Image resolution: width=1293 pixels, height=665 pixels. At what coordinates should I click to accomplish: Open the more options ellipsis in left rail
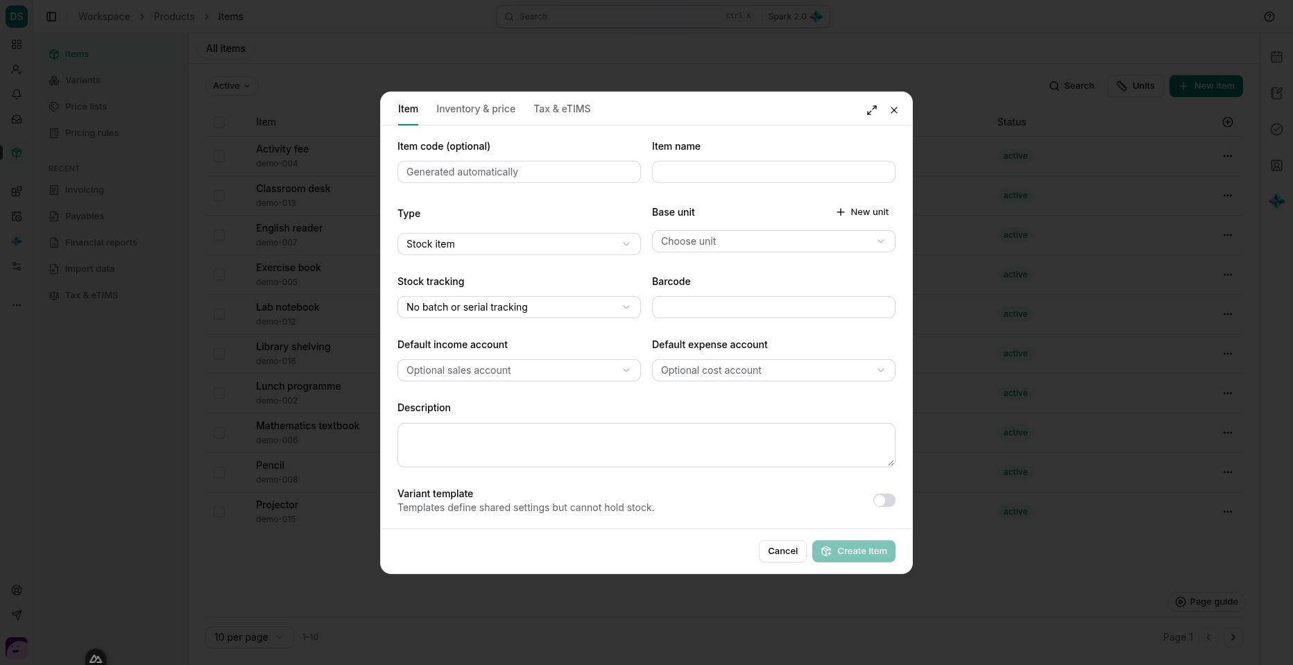point(17,305)
